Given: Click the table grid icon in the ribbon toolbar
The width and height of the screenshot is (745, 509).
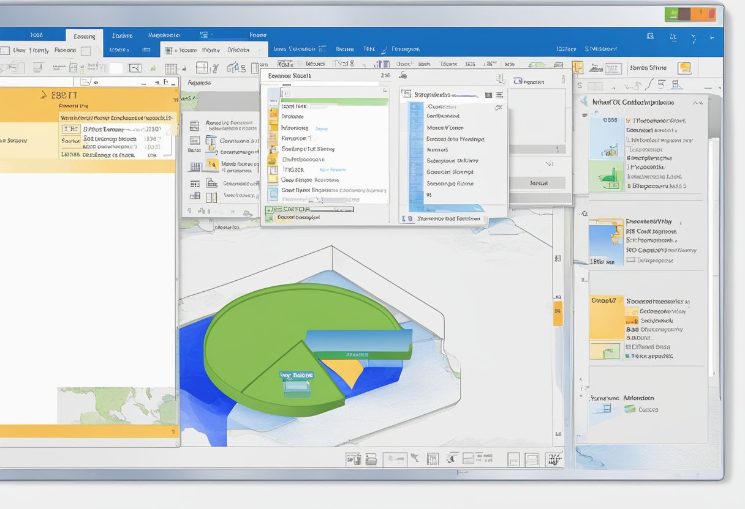Looking at the screenshot, I should 171,69.
